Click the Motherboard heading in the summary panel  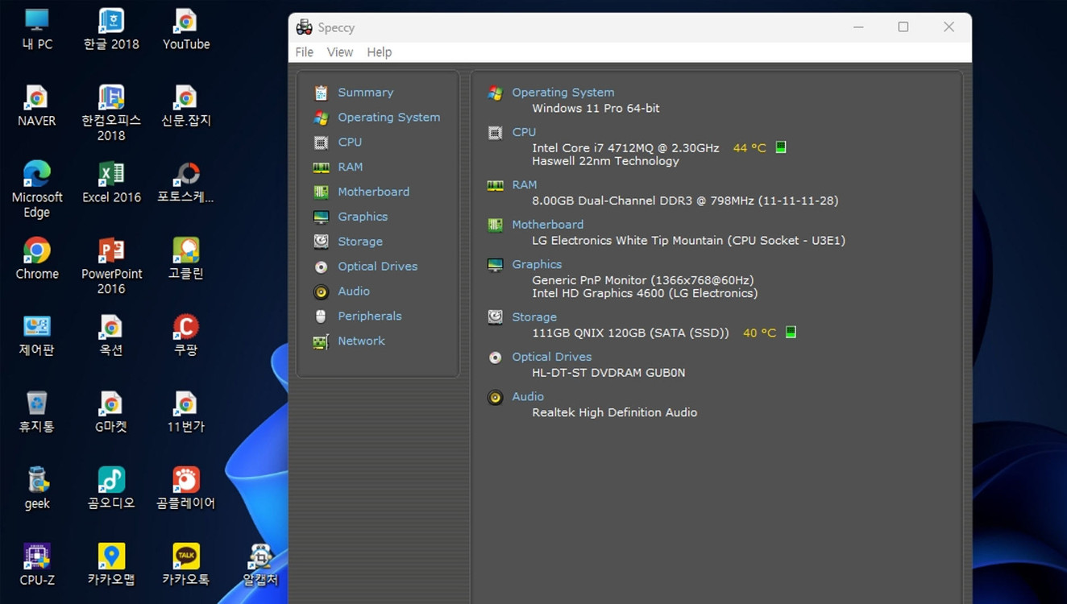point(547,224)
